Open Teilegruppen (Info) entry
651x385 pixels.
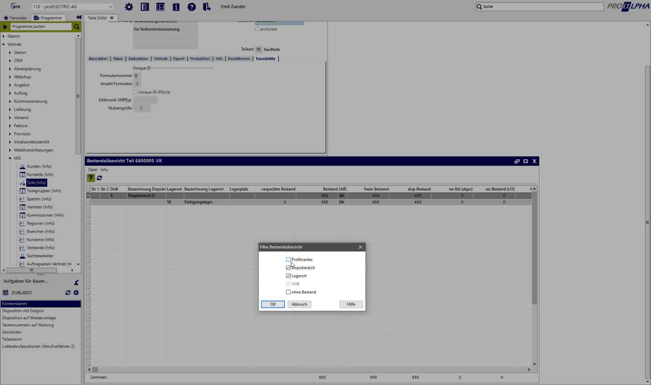coord(44,191)
